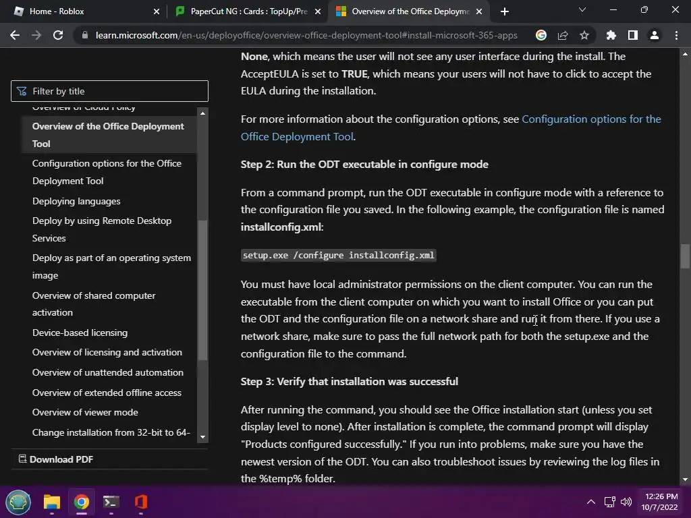Open Chrome three-dot menu
691x518 pixels.
click(x=676, y=35)
